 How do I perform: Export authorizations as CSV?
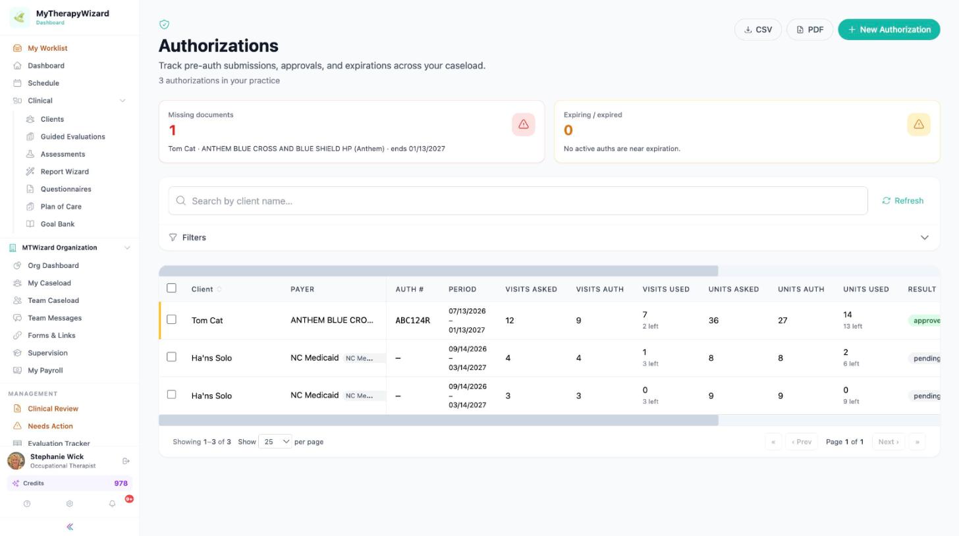pyautogui.click(x=758, y=30)
